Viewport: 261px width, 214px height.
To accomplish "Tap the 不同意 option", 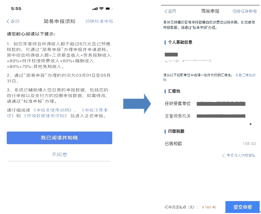I will tap(59, 155).
